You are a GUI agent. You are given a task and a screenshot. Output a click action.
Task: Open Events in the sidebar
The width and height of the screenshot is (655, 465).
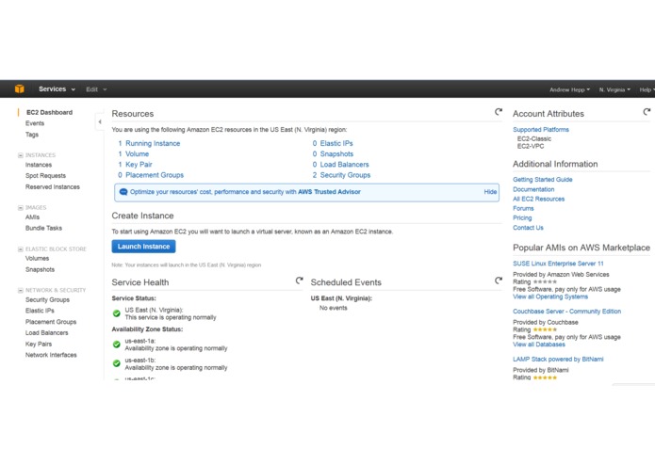(x=35, y=123)
